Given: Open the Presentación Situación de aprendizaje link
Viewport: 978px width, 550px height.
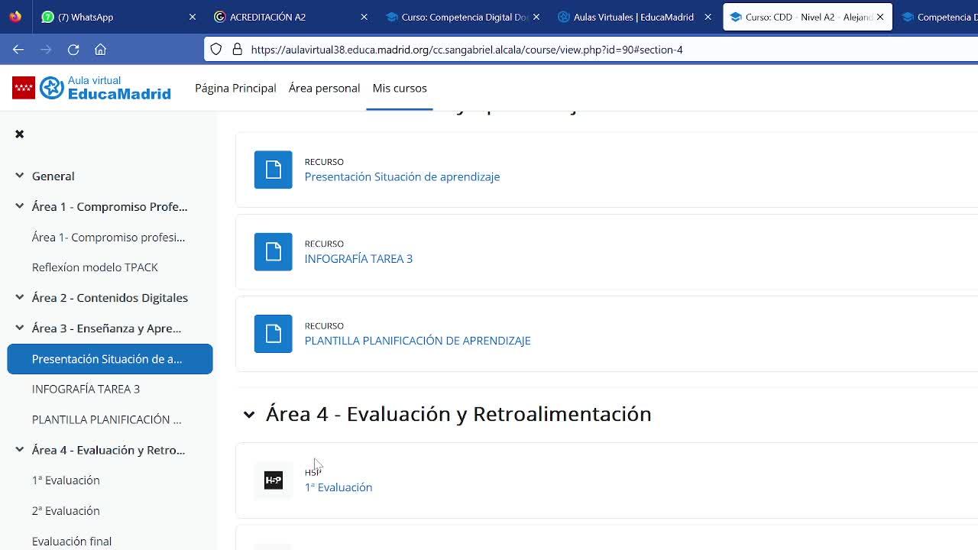Looking at the screenshot, I should [x=402, y=176].
